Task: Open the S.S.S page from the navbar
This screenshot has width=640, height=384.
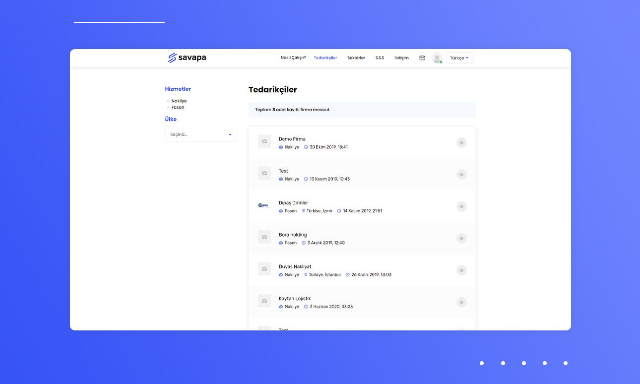Action: tap(380, 58)
